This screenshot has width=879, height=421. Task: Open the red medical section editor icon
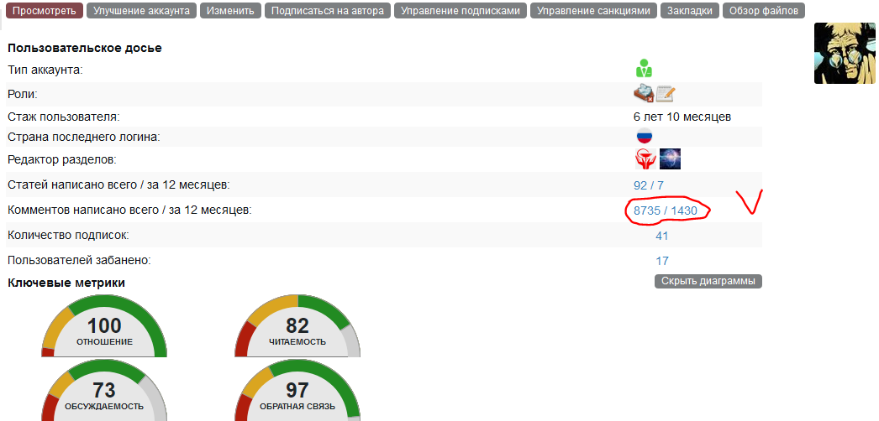644,159
